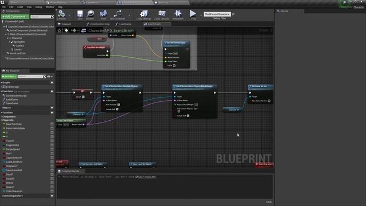Add a new function with Functions plus icon

pyautogui.click(x=52, y=92)
